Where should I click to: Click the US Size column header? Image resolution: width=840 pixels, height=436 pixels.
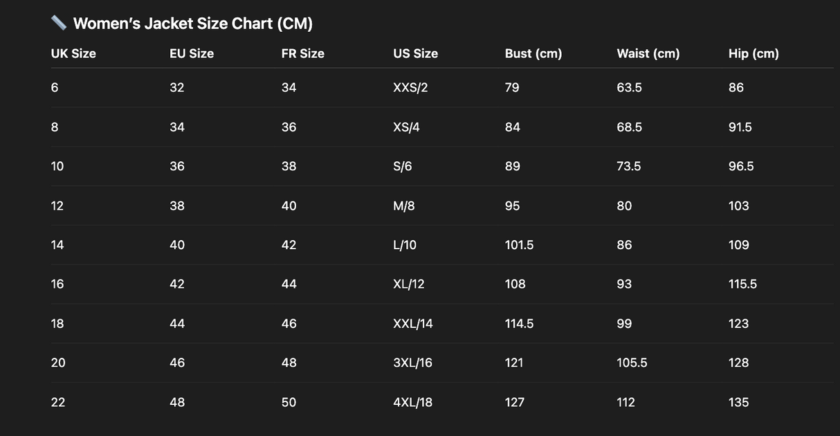click(415, 53)
